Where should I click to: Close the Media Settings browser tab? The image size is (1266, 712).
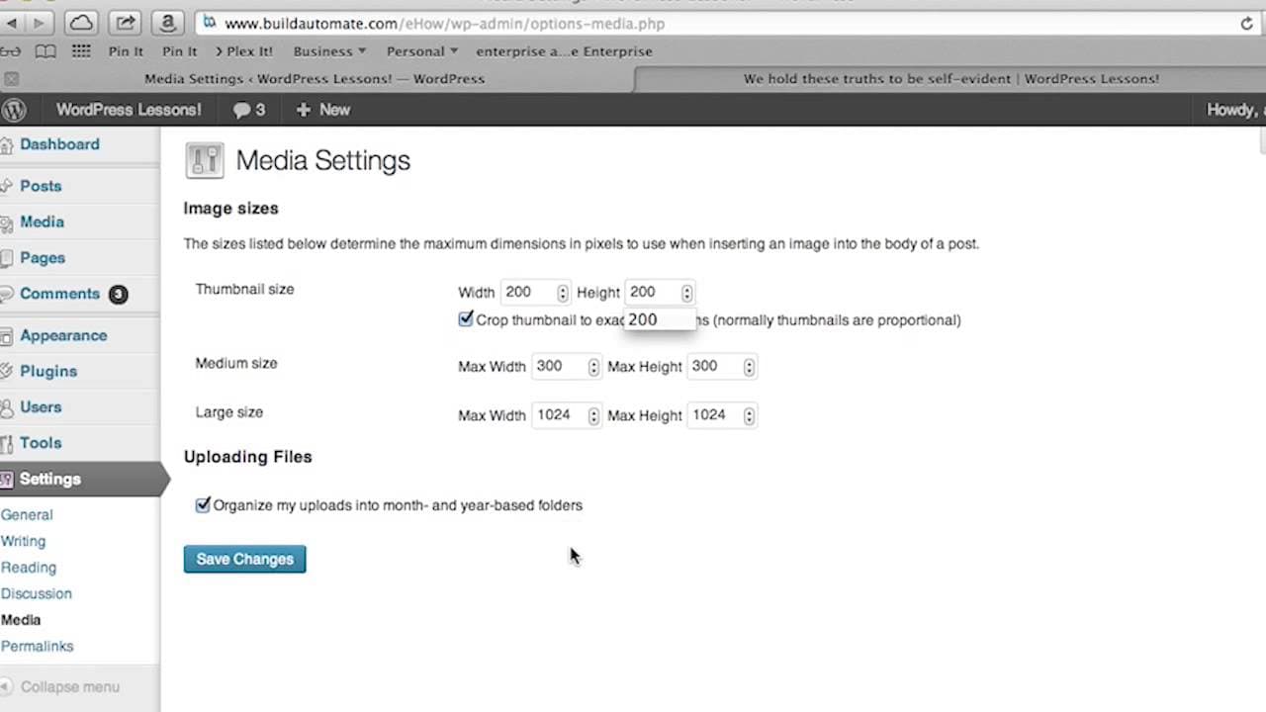click(10, 79)
